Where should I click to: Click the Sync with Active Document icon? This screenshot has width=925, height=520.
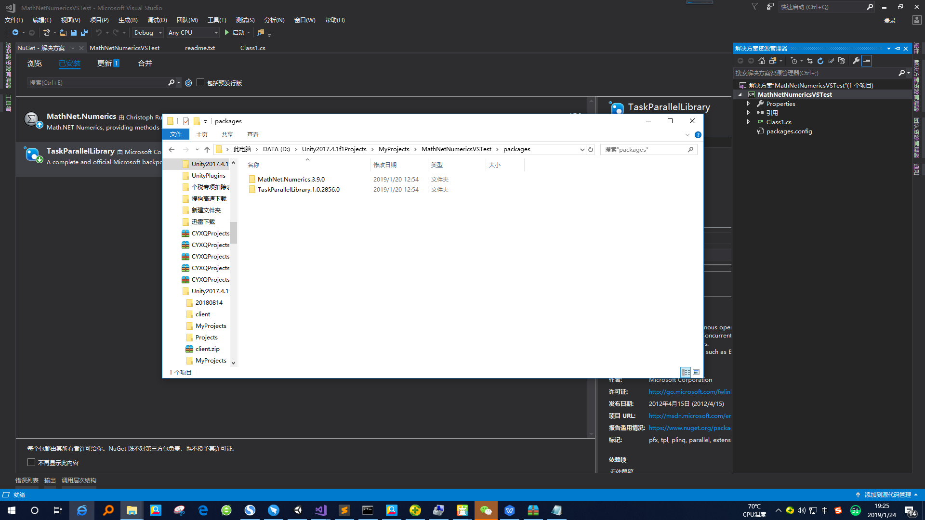(810, 61)
